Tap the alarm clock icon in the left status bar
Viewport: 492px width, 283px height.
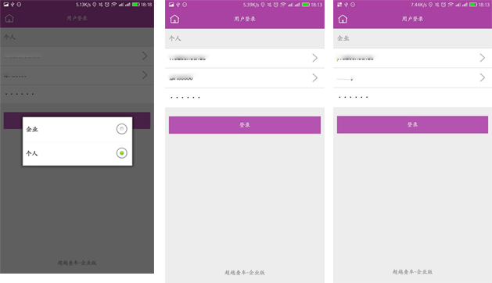coord(107,5)
